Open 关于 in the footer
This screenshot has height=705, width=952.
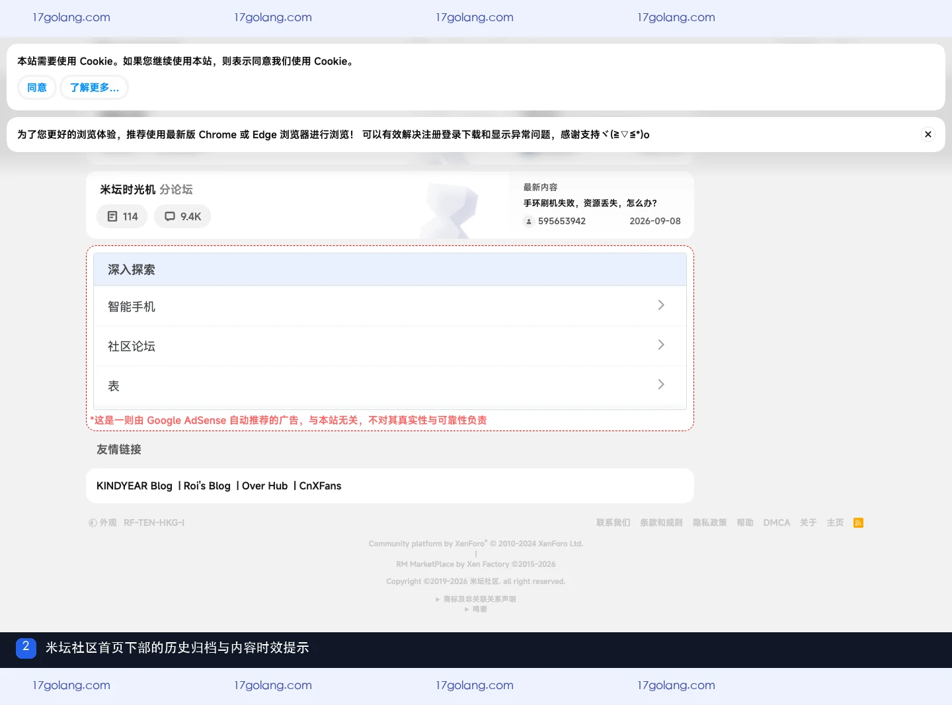click(809, 522)
